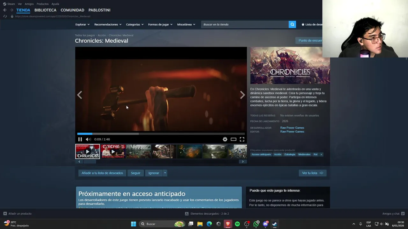Open the COMUNIDAD tab

point(72,10)
